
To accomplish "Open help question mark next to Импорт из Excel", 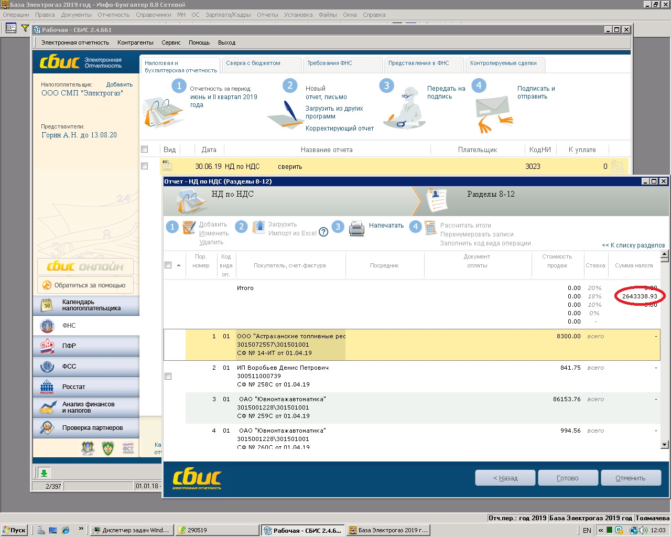I will click(323, 232).
